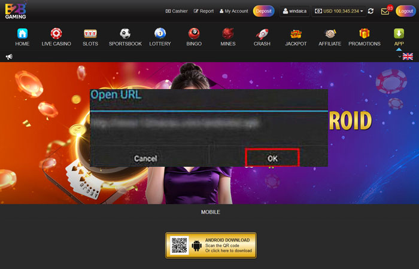Click the orange Deposit button

pos(263,11)
